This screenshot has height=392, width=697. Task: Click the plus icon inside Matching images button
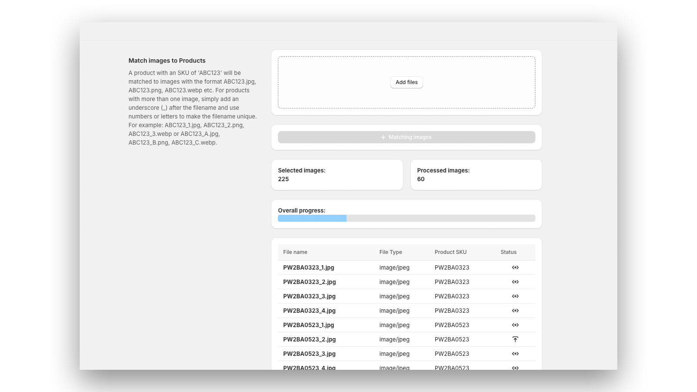point(382,137)
